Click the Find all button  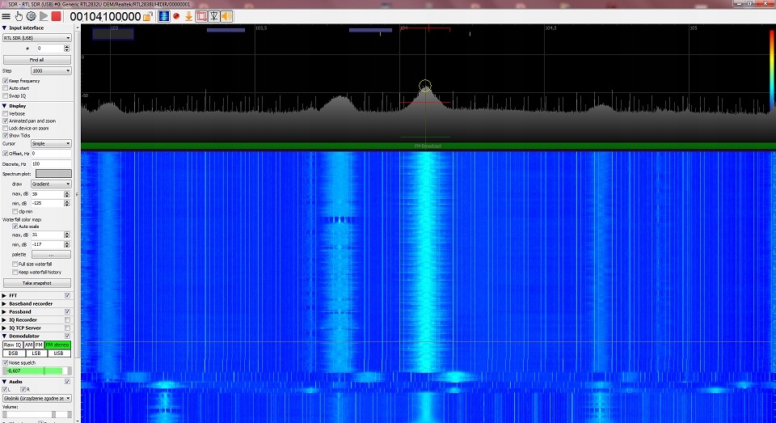pos(36,60)
